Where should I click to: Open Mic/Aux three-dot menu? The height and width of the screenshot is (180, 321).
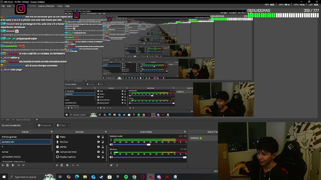[x=111, y=153]
